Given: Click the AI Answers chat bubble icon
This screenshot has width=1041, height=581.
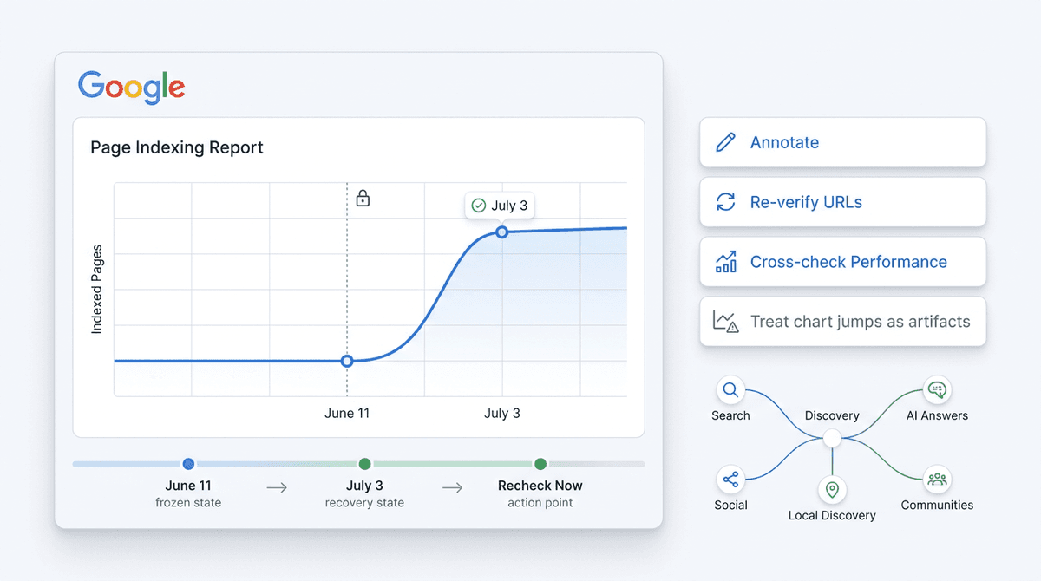Looking at the screenshot, I should (x=937, y=390).
